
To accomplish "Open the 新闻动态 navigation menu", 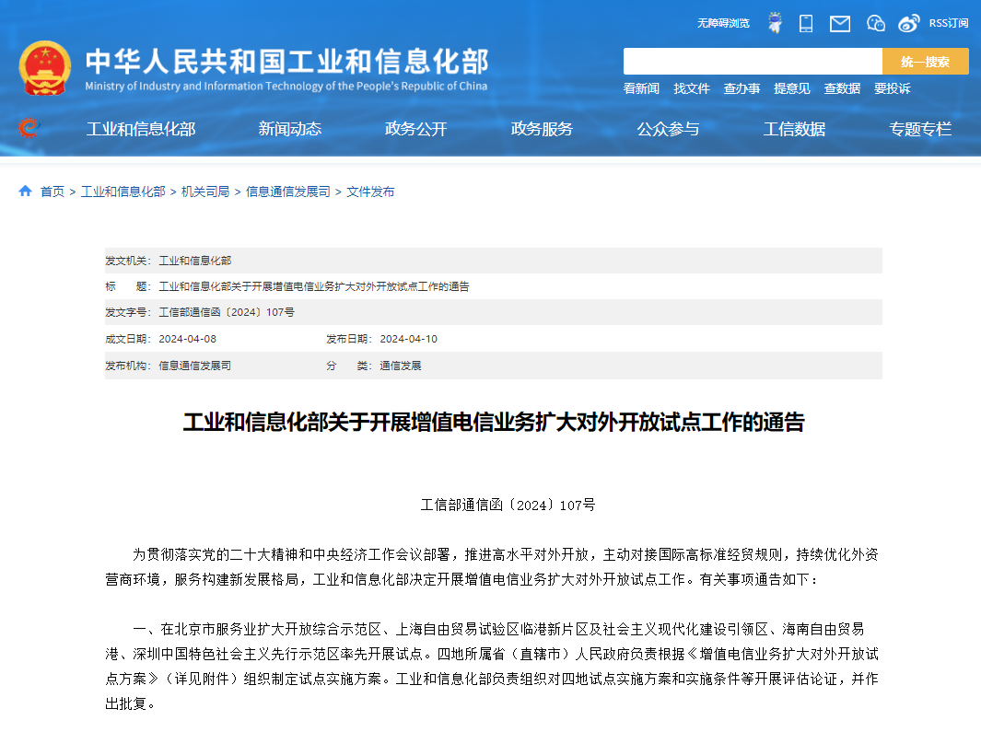I will tap(290, 129).
